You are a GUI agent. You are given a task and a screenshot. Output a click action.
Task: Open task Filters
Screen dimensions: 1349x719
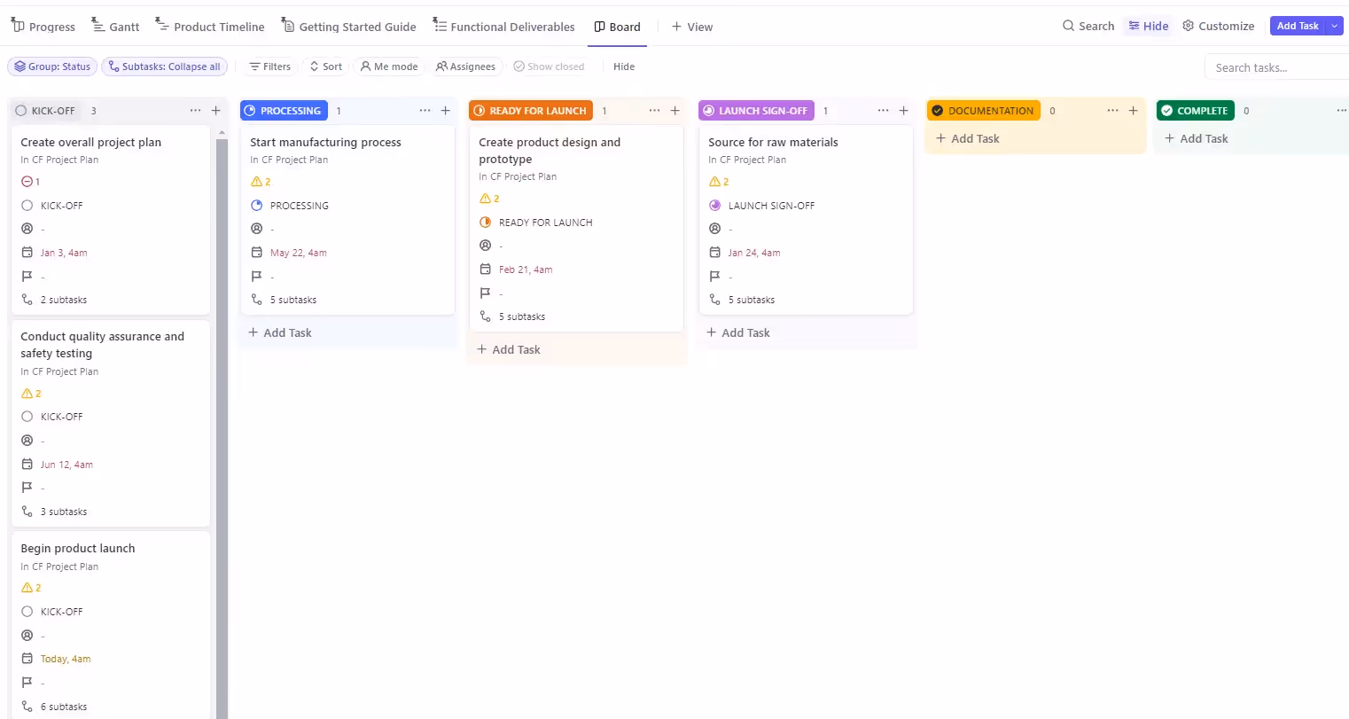click(x=269, y=66)
